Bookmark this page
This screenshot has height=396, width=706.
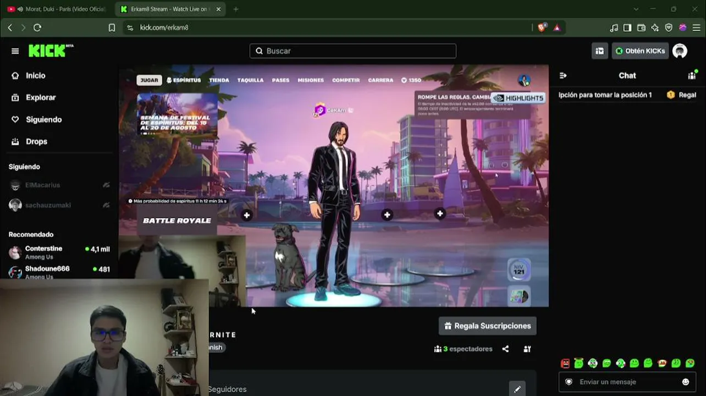(x=112, y=28)
